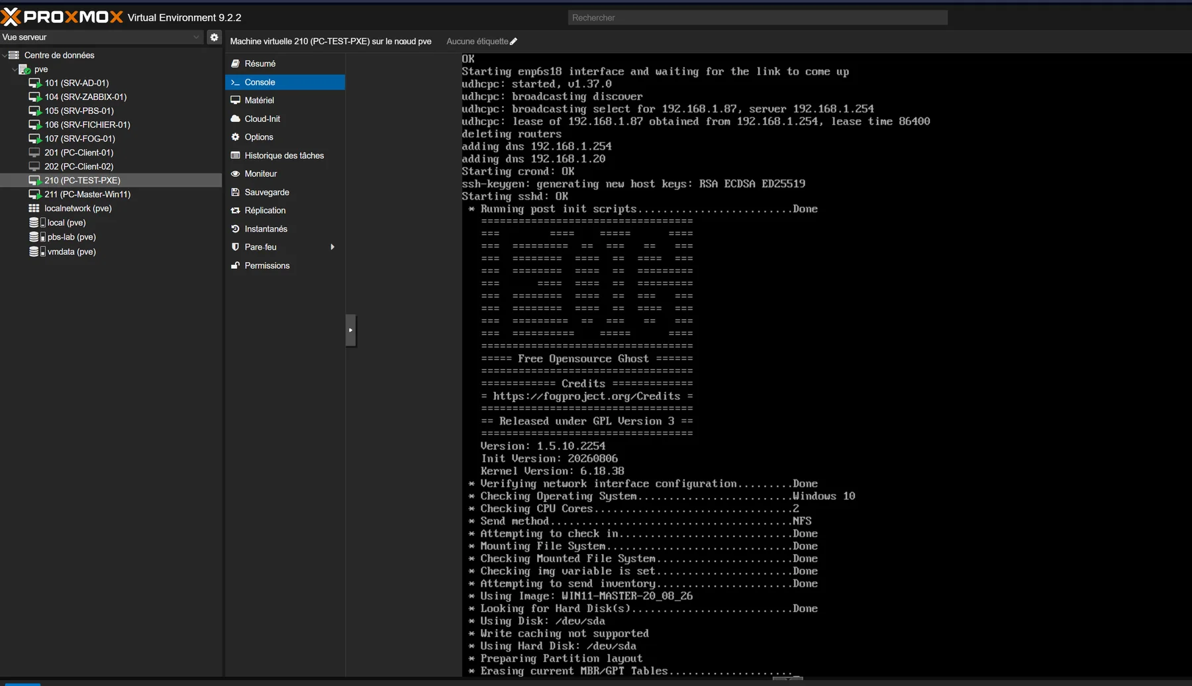Open the server view gear settings
Image resolution: width=1192 pixels, height=686 pixels.
tap(214, 37)
